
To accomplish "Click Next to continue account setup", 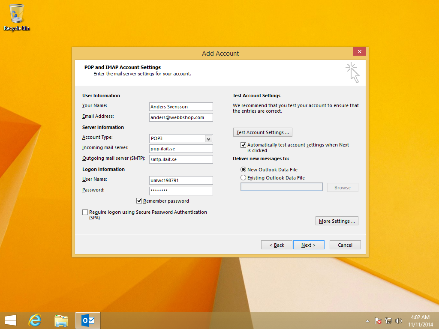I will pyautogui.click(x=308, y=245).
